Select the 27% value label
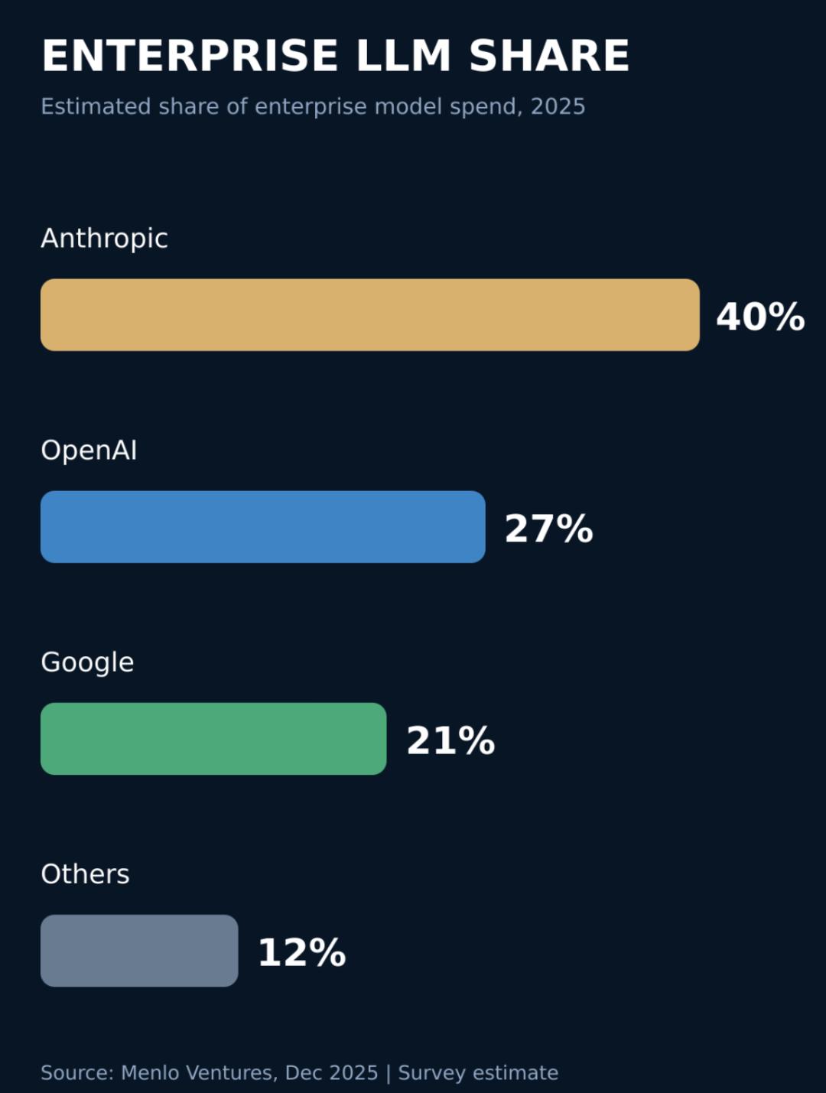 549,529
